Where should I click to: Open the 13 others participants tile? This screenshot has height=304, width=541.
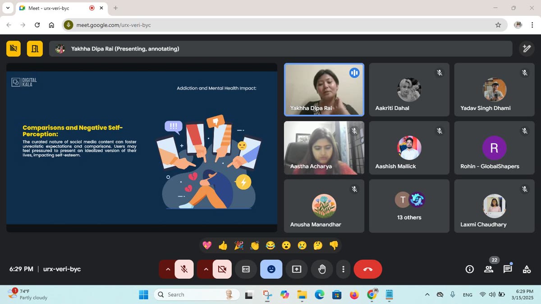409,206
